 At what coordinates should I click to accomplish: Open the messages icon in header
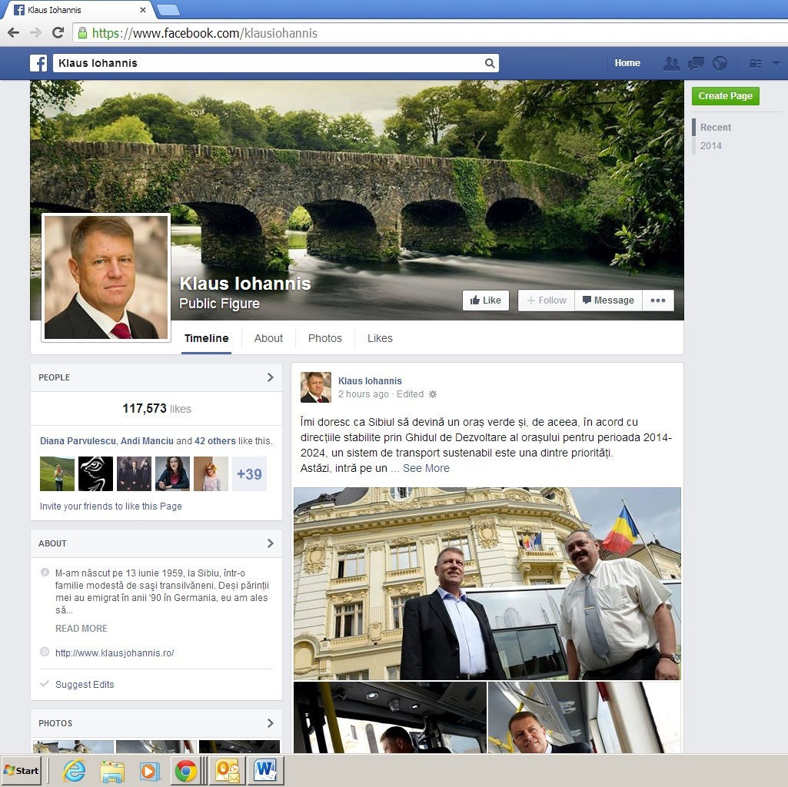coord(696,63)
